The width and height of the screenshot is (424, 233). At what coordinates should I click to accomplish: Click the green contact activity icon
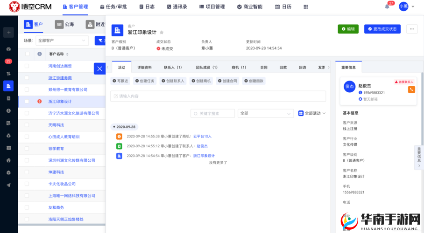(119, 146)
